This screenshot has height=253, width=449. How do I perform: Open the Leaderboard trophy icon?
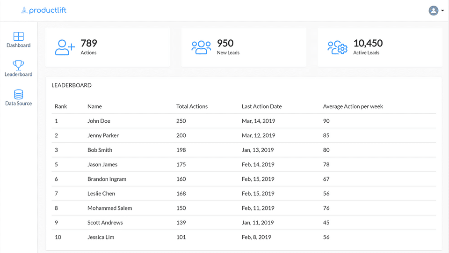tap(18, 65)
